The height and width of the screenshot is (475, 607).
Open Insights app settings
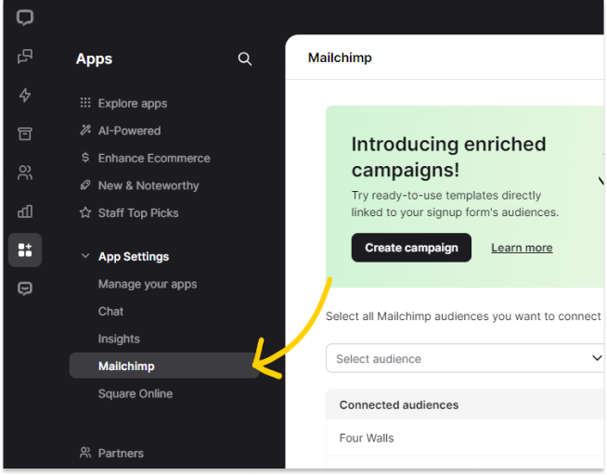(119, 339)
